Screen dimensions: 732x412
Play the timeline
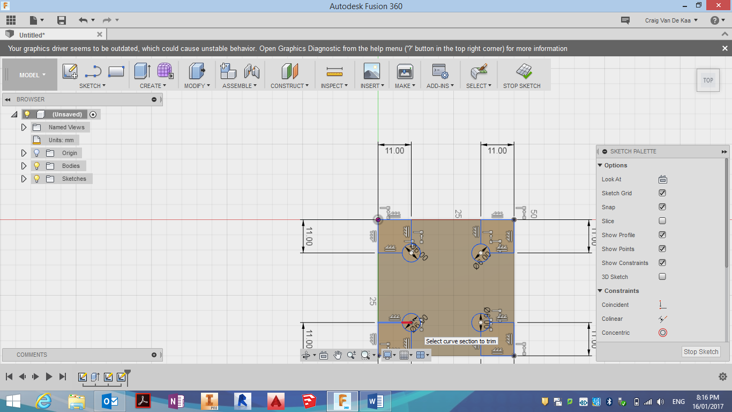(49, 377)
